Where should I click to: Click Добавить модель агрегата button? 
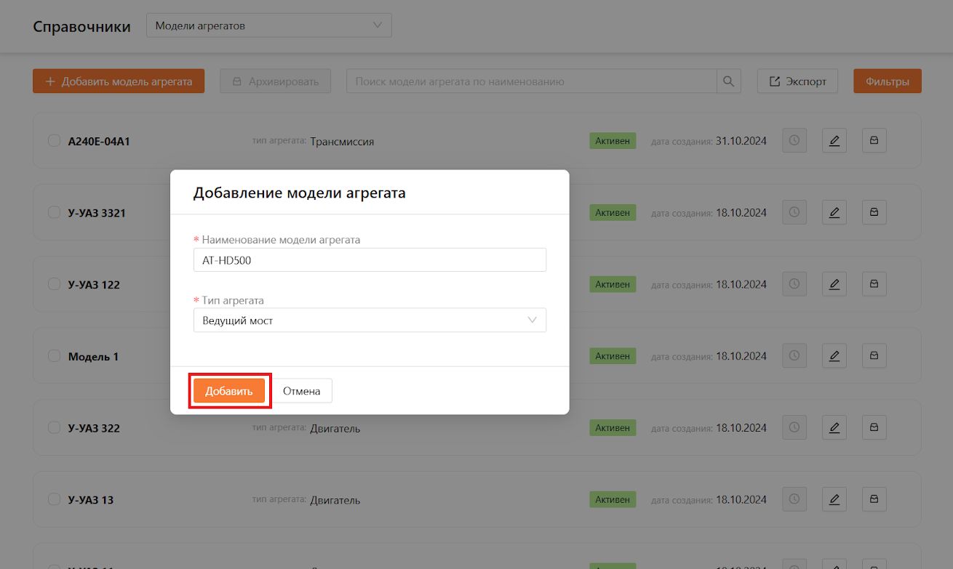pyautogui.click(x=119, y=81)
